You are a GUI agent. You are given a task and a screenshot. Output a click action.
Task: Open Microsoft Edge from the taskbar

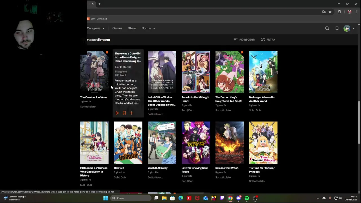[x=181, y=198]
